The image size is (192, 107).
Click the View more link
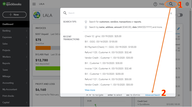click(90, 90)
